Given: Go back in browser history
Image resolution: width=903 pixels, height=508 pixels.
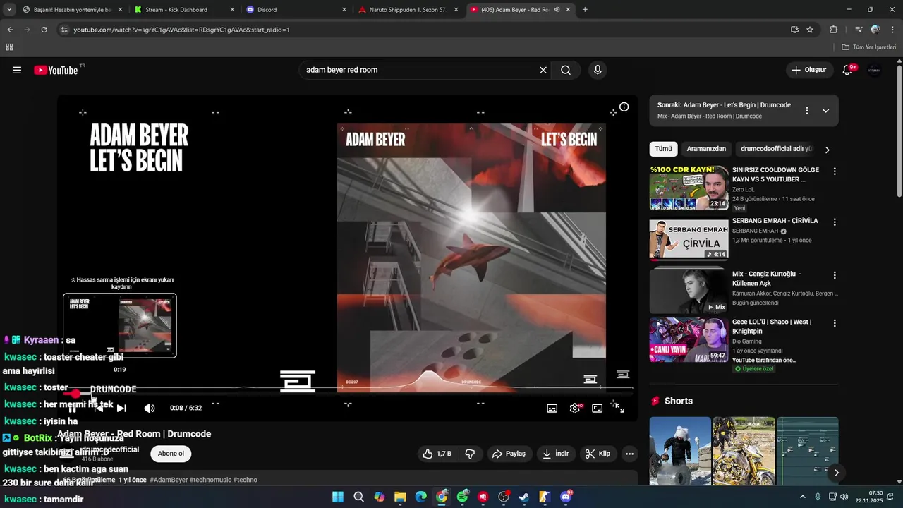Looking at the screenshot, I should pos(10,30).
